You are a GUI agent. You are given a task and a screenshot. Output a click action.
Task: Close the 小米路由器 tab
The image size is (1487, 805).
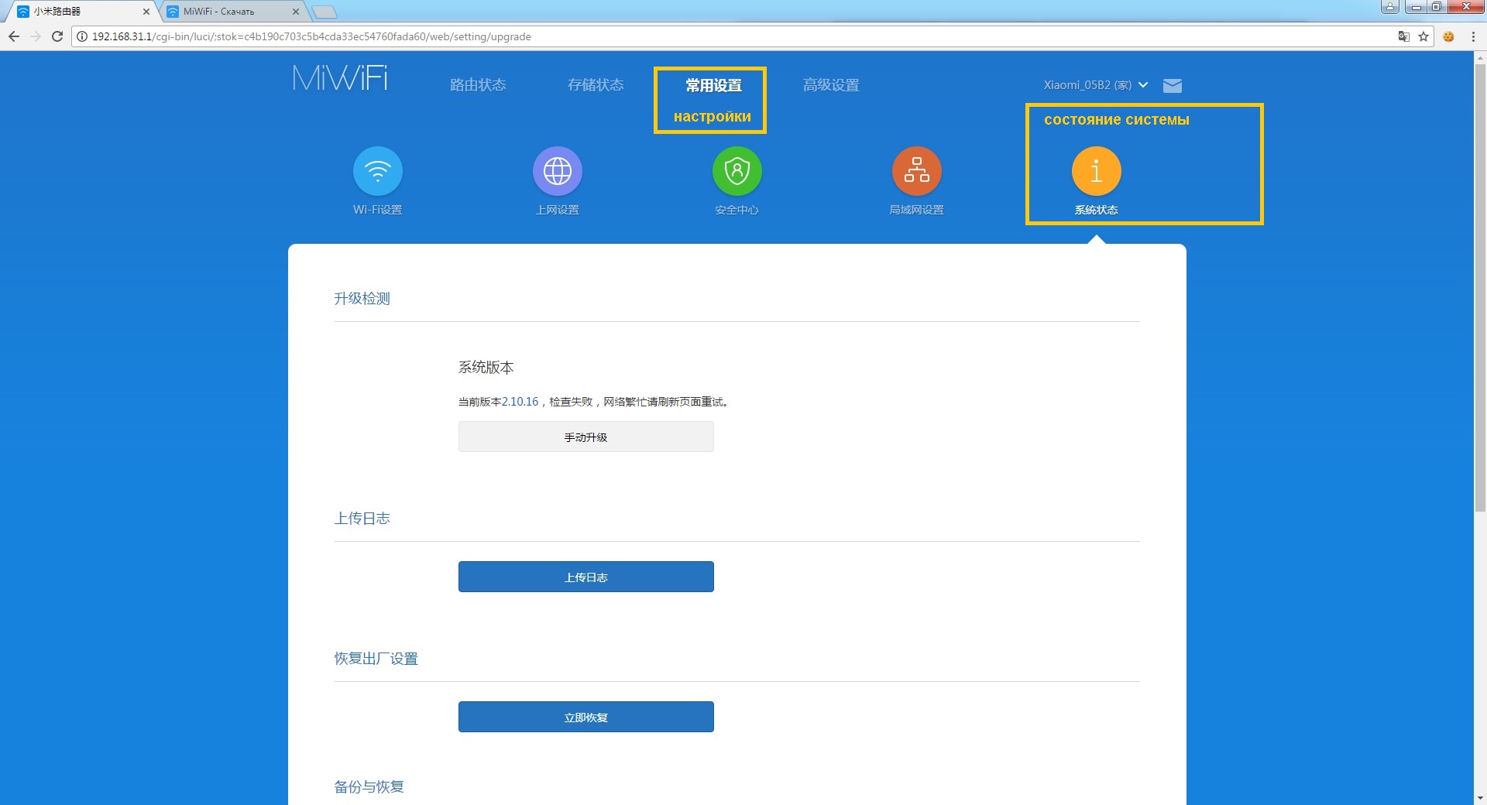point(146,12)
